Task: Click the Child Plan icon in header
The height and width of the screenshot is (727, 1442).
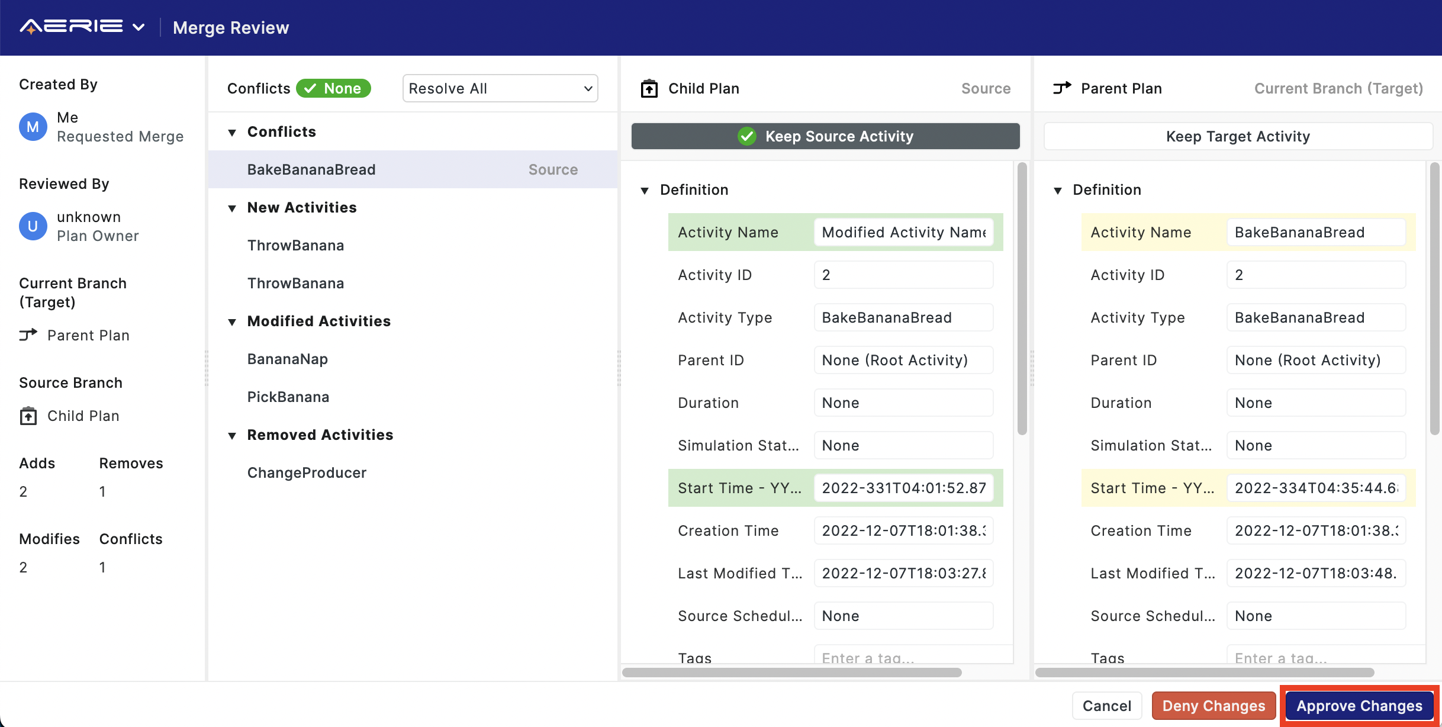Action: (649, 88)
